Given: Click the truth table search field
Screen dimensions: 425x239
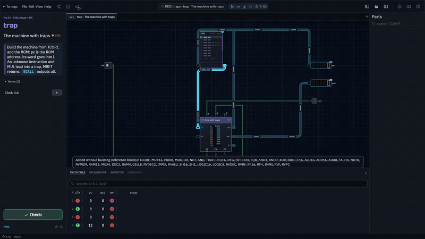Looking at the screenshot, I should pyautogui.click(x=218, y=184).
